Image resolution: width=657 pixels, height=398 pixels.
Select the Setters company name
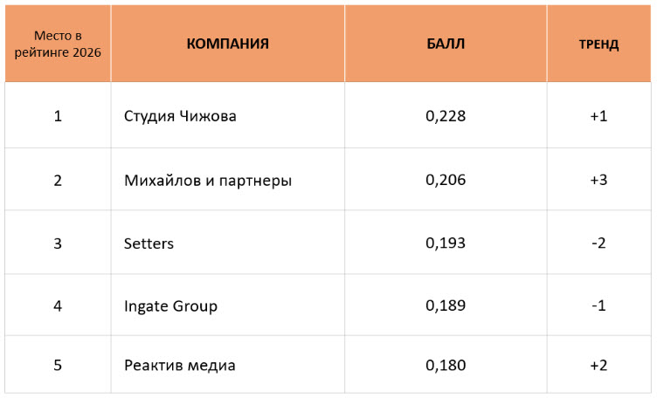149,244
